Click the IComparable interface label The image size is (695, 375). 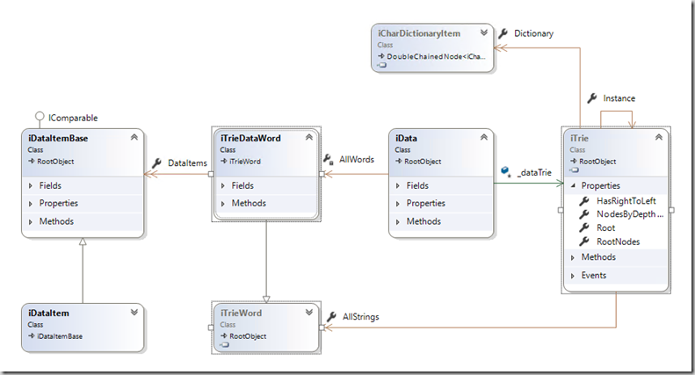(x=73, y=118)
